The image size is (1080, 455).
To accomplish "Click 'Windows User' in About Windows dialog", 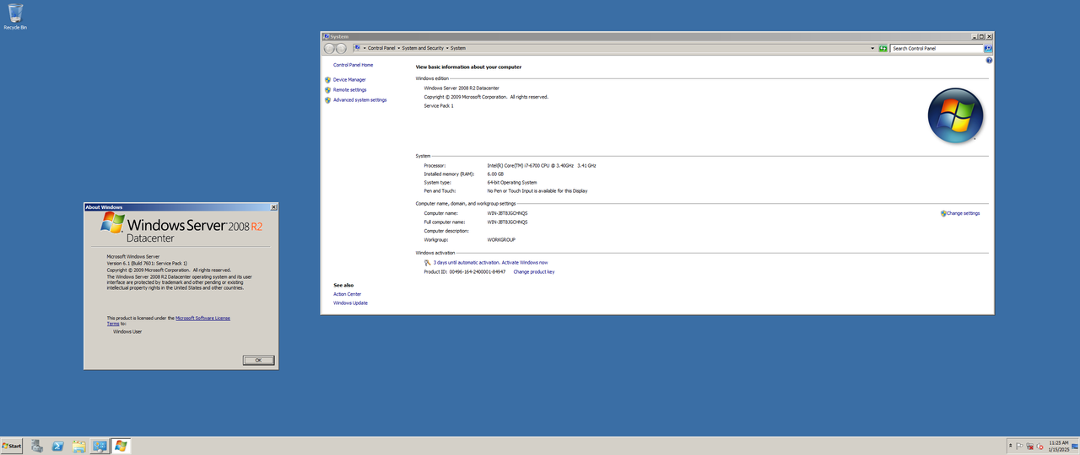I will tap(127, 331).
